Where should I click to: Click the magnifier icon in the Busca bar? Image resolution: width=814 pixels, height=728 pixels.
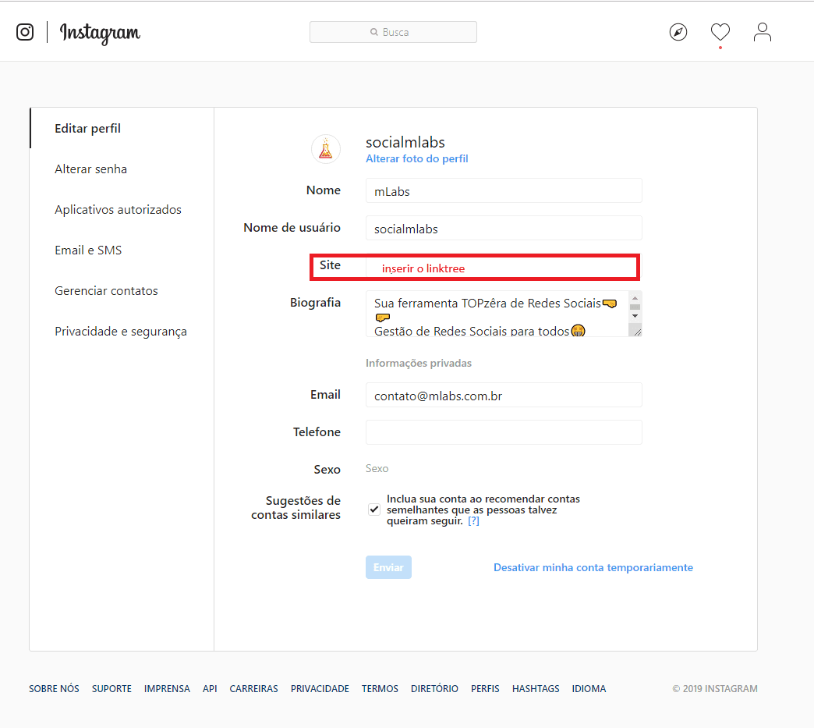point(374,32)
